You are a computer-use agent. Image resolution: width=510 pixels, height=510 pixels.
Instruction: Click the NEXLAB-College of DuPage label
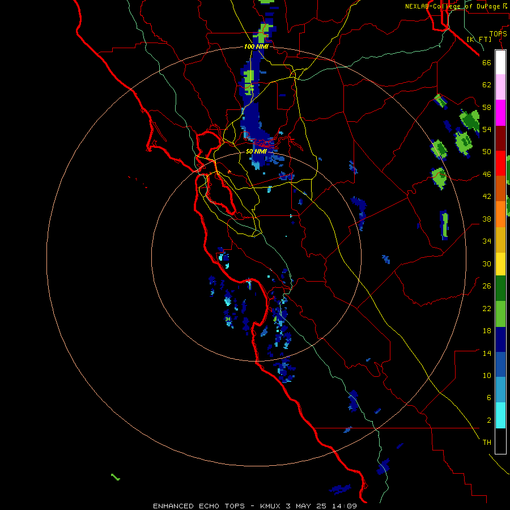(453, 6)
